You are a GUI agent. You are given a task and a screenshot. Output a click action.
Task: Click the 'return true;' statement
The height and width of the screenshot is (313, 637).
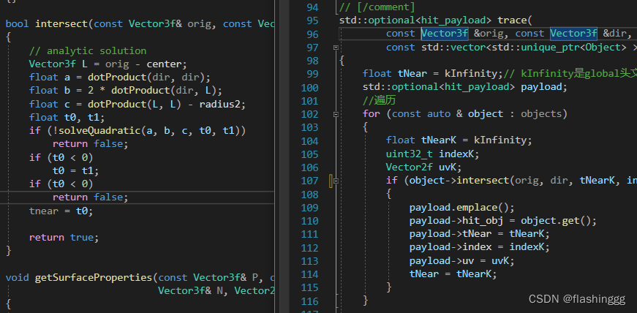click(x=64, y=238)
